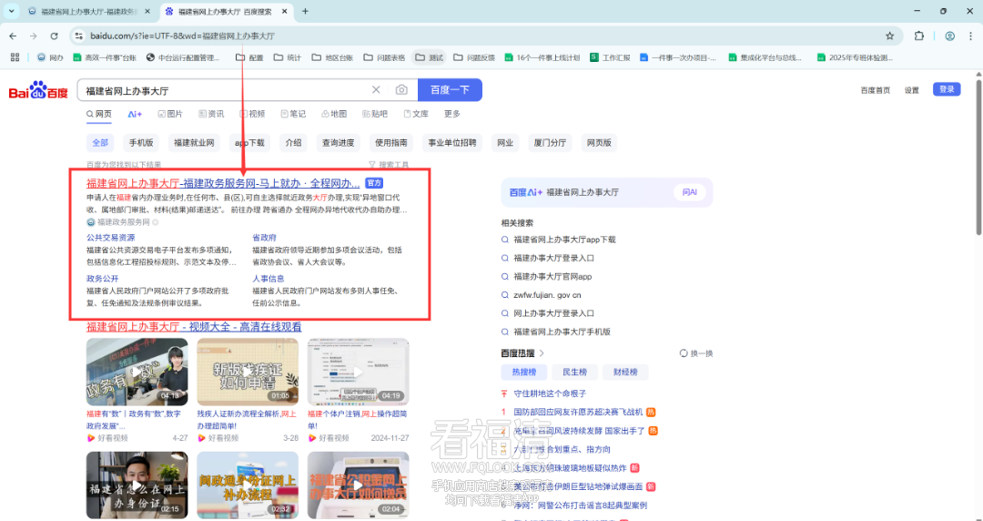
Task: Expand 百度热搜 chevron arrow
Action: click(542, 353)
